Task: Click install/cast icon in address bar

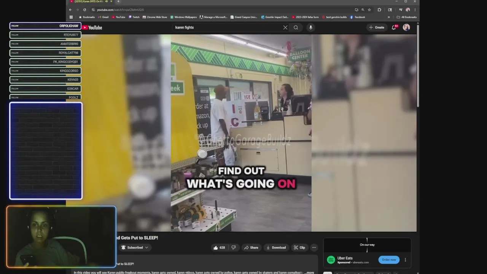Action: (356, 10)
